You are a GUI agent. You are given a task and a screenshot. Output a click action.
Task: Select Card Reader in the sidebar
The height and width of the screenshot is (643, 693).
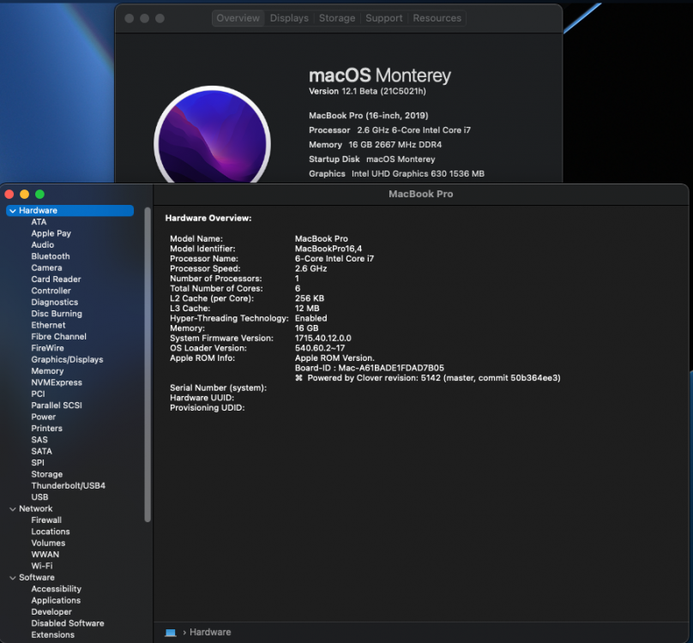click(x=56, y=279)
